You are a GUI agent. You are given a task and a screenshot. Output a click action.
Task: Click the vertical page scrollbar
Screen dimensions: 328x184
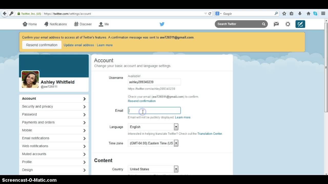click(326, 67)
